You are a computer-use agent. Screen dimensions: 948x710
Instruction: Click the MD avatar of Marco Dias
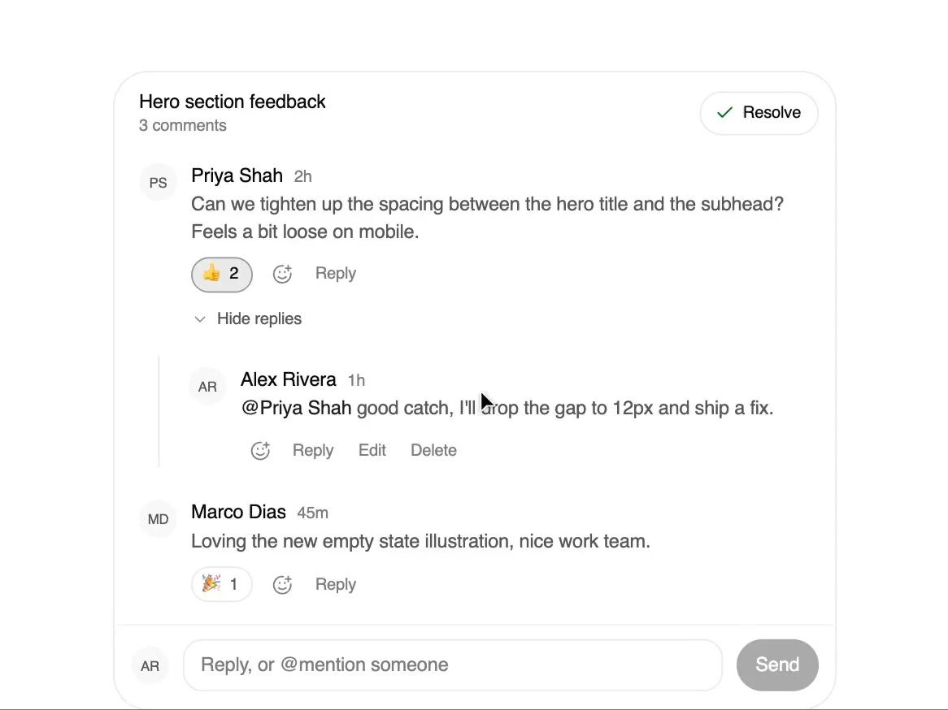pos(158,519)
